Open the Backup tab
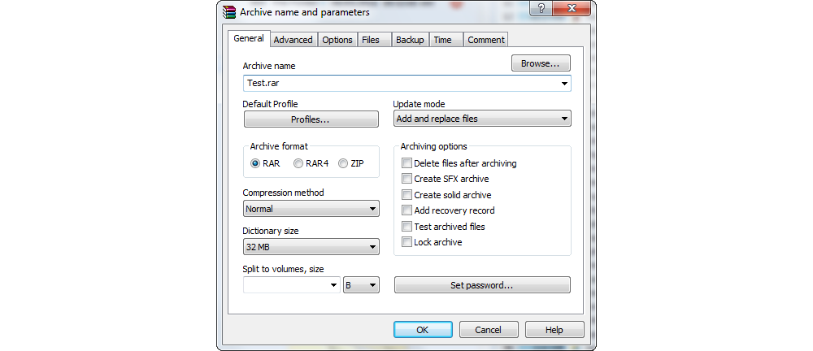813x351 pixels. click(x=409, y=40)
